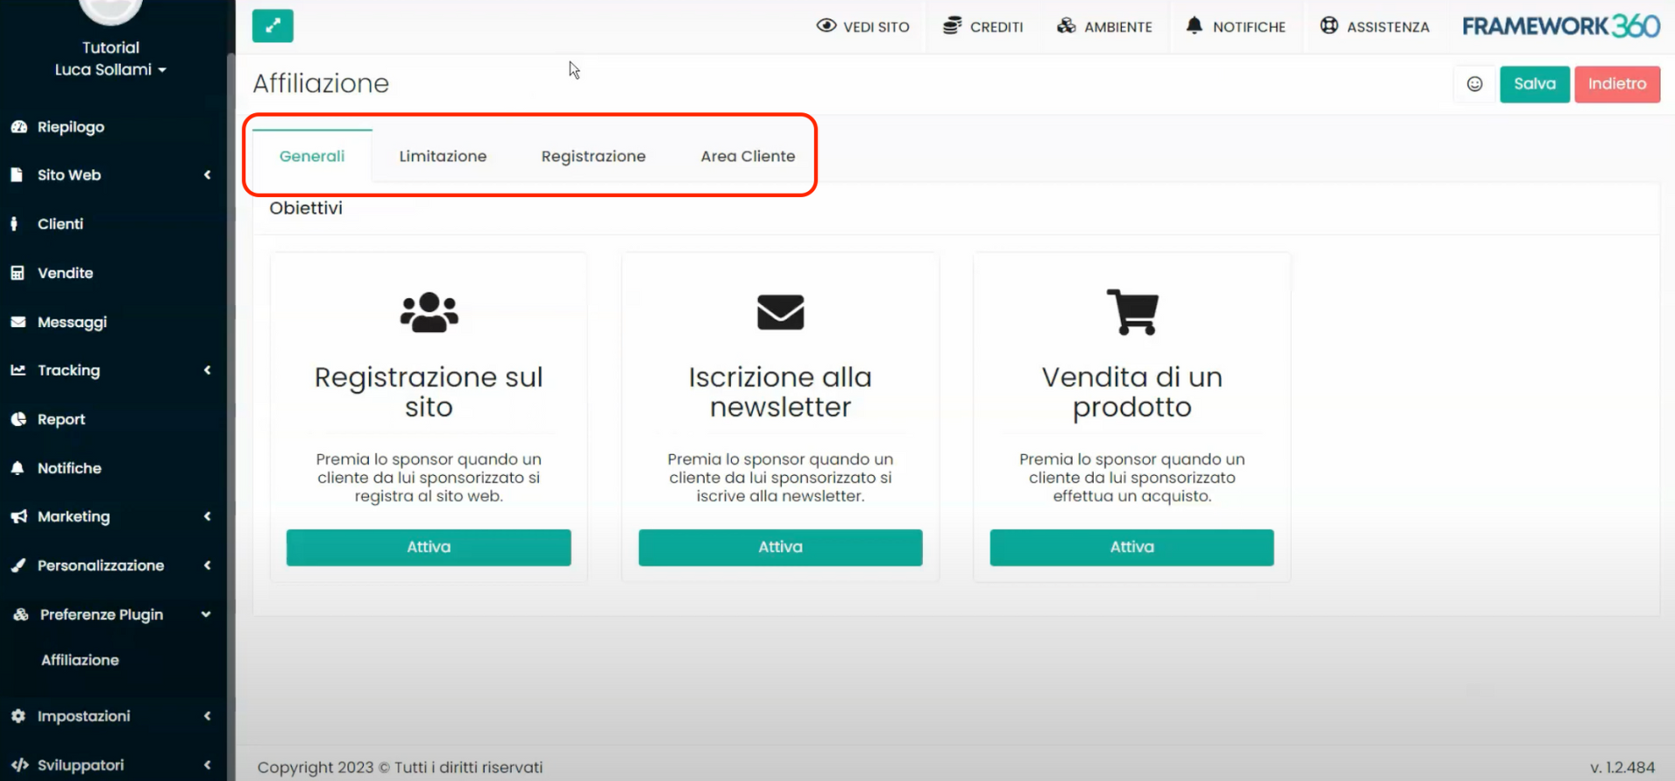The height and width of the screenshot is (781, 1675).
Task: Click the 'Iscrizione alla newsletter' card title
Action: click(x=780, y=391)
